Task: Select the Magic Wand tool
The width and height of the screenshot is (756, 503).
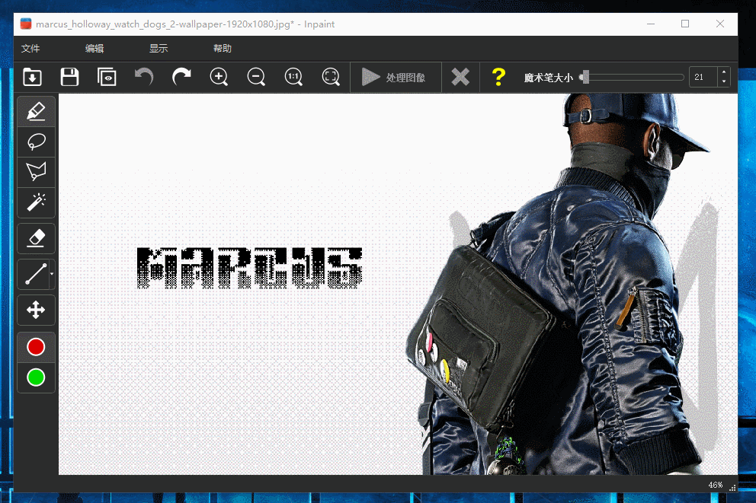Action: (36, 202)
